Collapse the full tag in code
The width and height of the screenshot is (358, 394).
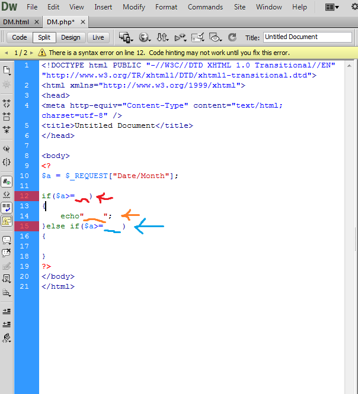pos(7,104)
